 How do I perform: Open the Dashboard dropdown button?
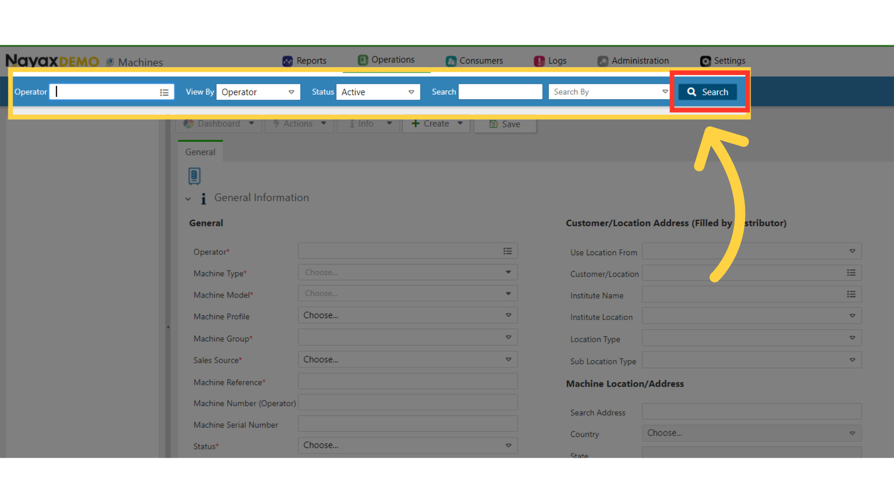click(x=219, y=124)
